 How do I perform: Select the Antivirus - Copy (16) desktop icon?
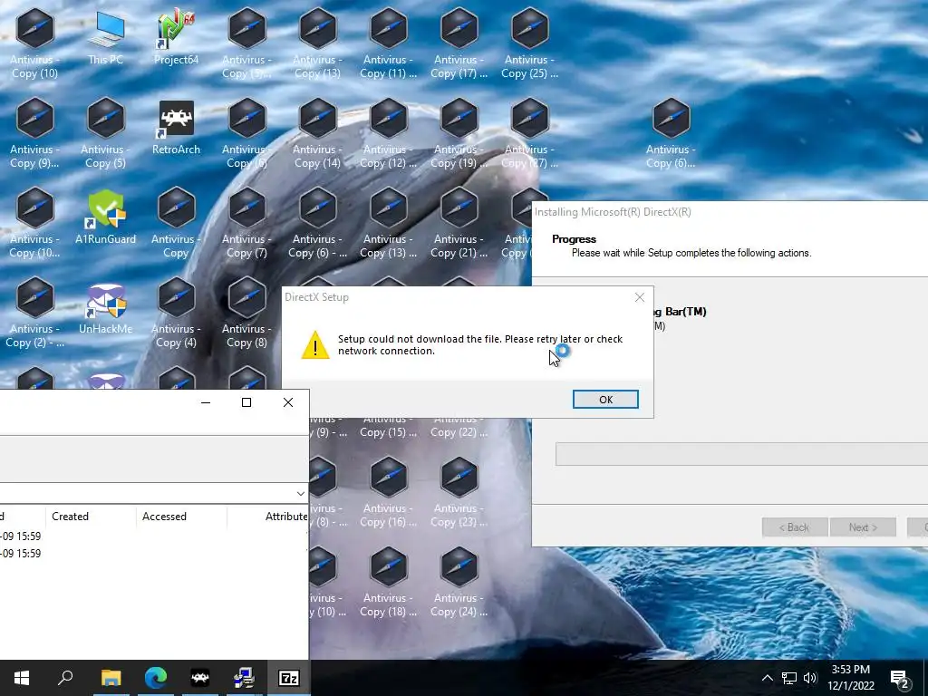pos(388,492)
